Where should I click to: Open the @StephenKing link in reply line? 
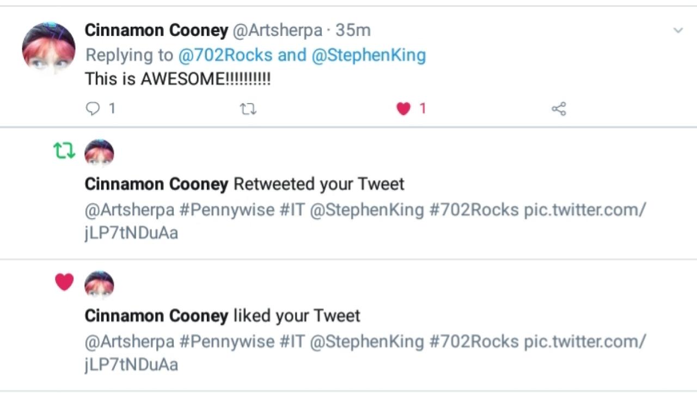pos(369,55)
